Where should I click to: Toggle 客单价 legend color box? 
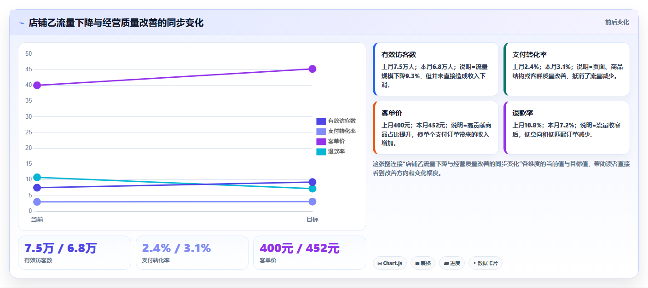coord(321,141)
